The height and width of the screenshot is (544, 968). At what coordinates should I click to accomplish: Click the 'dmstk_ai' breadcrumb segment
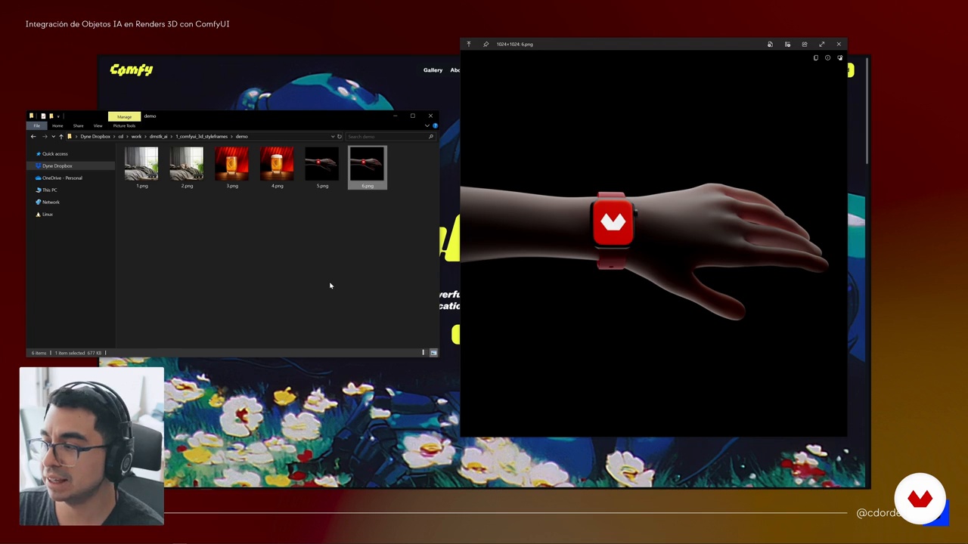click(x=158, y=137)
